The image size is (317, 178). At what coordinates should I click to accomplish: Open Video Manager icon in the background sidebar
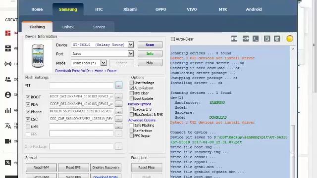pos(8,48)
